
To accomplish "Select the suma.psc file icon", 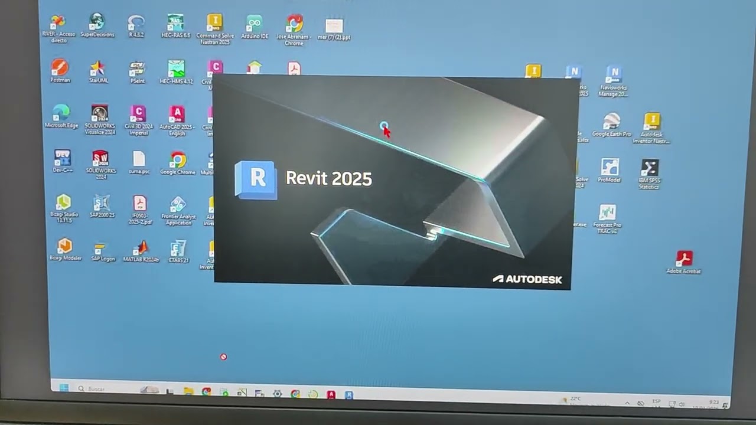I will click(x=139, y=162).
